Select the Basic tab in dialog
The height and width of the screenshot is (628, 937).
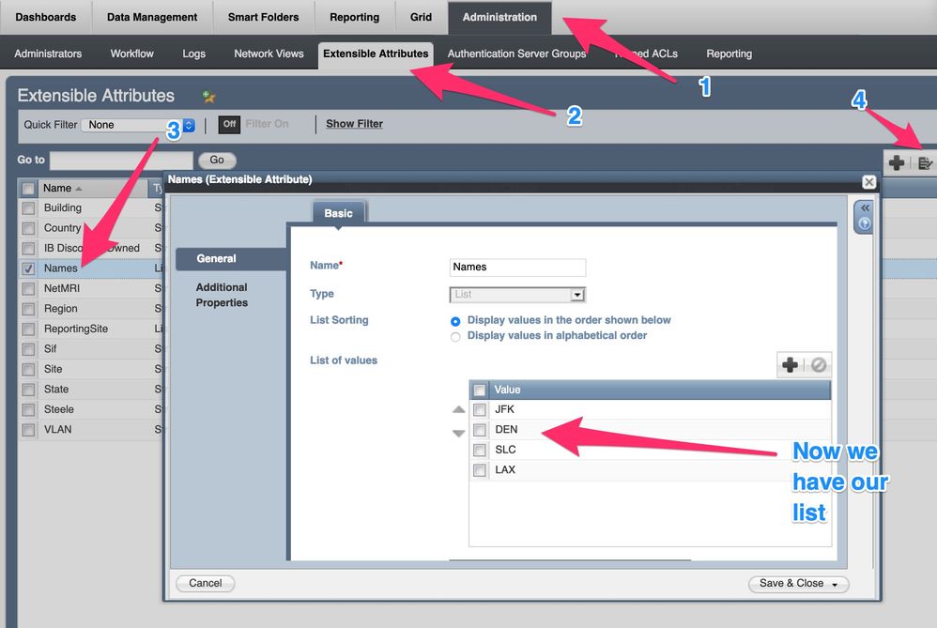(338, 213)
